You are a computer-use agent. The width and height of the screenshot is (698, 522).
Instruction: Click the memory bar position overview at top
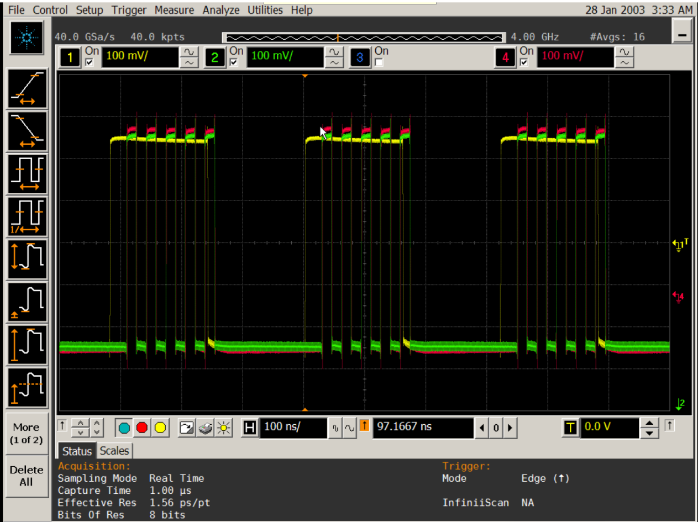pyautogui.click(x=364, y=38)
